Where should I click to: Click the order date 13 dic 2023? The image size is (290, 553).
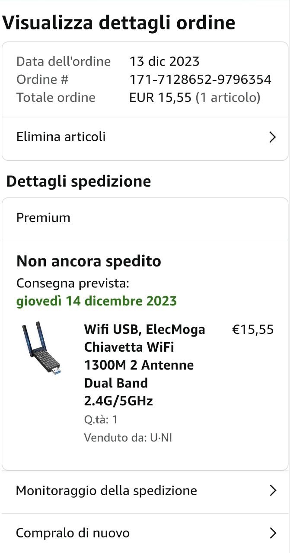164,61
